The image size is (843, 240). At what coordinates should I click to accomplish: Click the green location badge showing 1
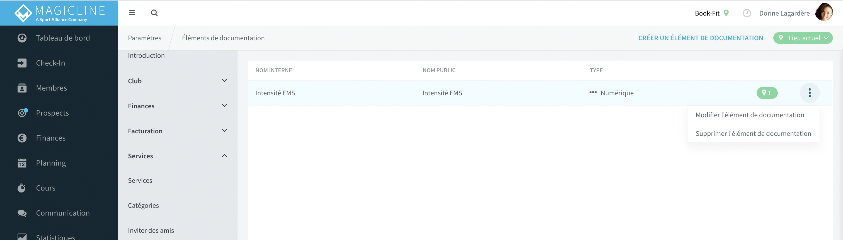767,93
